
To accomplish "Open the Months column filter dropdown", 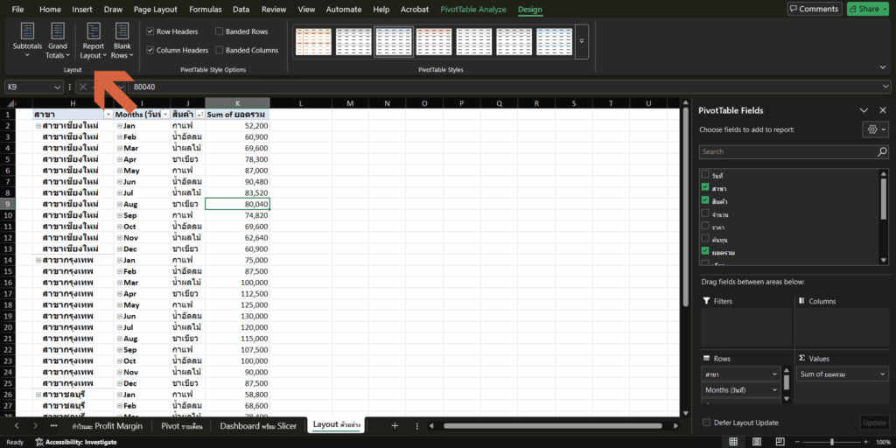I will coord(165,115).
